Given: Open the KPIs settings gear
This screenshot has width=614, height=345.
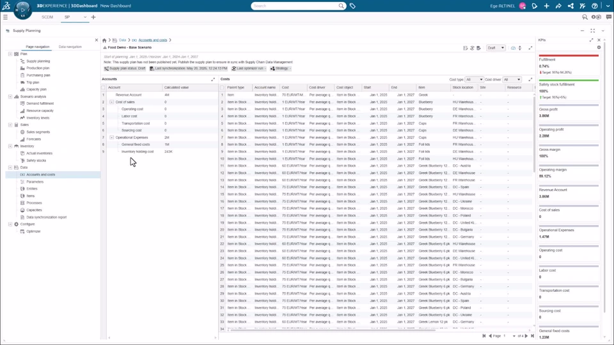Looking at the screenshot, I should pyautogui.click(x=599, y=47).
